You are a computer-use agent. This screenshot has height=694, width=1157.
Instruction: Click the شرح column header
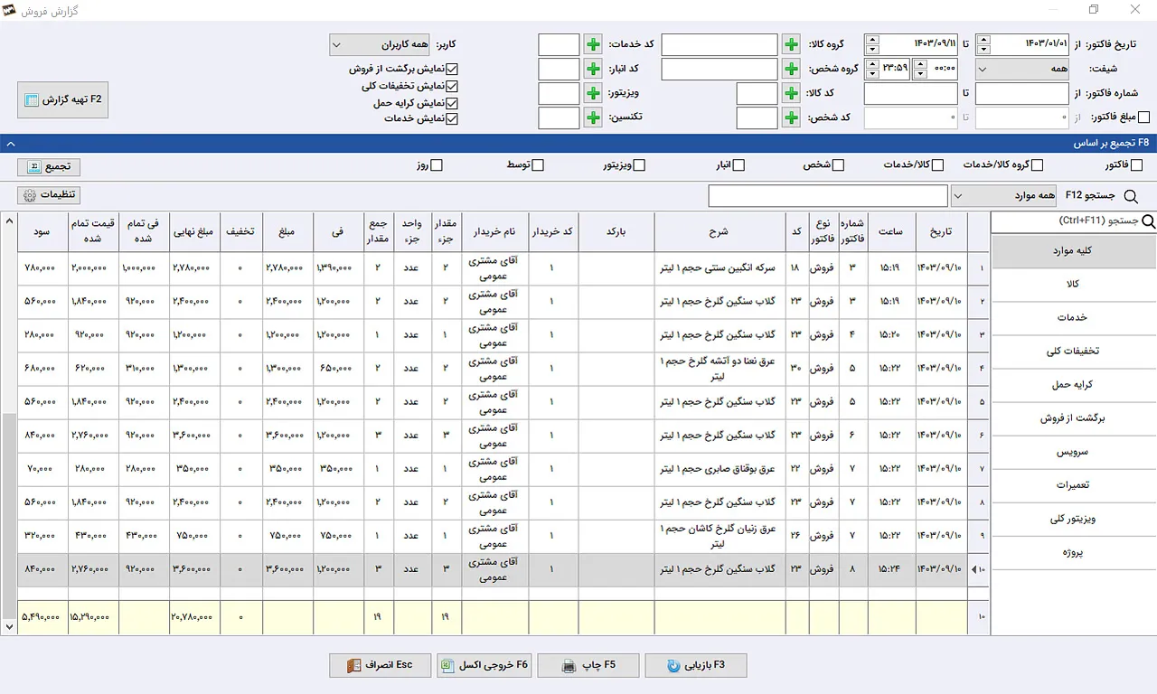coord(720,231)
